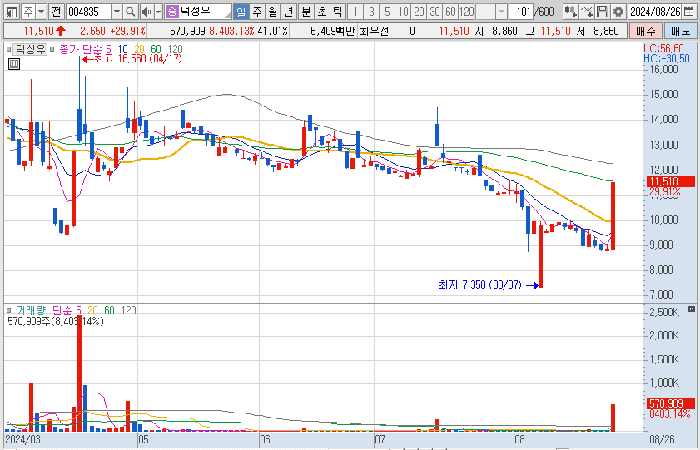Switch to 초 second chart
The image size is (700, 450).
click(x=322, y=12)
